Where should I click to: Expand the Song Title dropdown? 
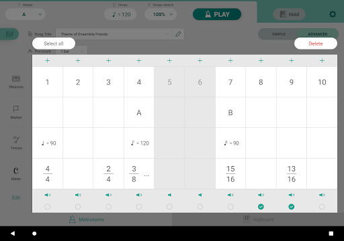167,34
